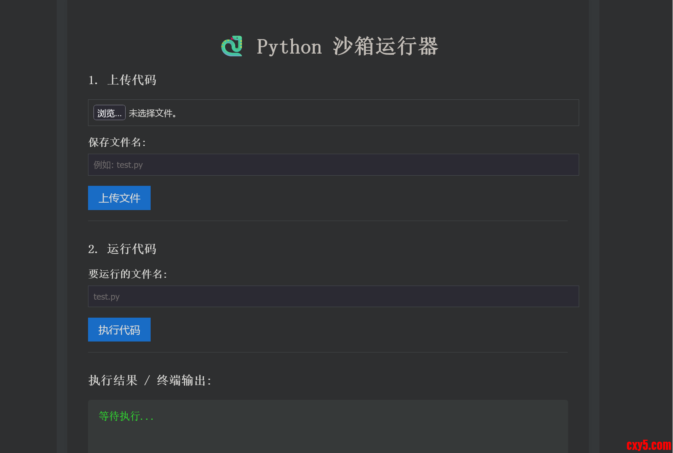Focus the run filename field showing "test.py"
This screenshot has height=453, width=673.
tap(333, 297)
